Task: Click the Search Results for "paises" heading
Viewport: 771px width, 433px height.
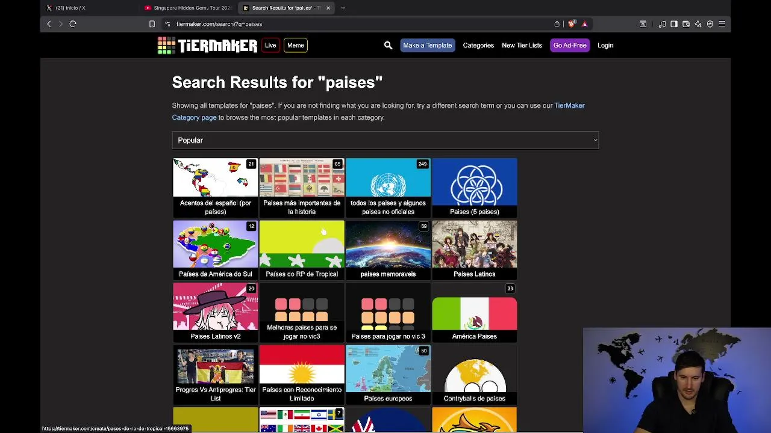Action: (277, 82)
